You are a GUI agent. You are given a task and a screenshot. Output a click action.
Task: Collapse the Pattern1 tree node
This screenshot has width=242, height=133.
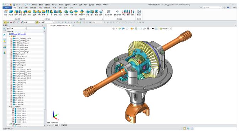point(9,107)
